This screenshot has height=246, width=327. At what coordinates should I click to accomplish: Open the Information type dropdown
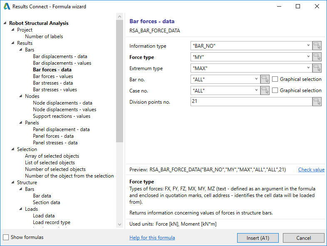tap(308, 46)
